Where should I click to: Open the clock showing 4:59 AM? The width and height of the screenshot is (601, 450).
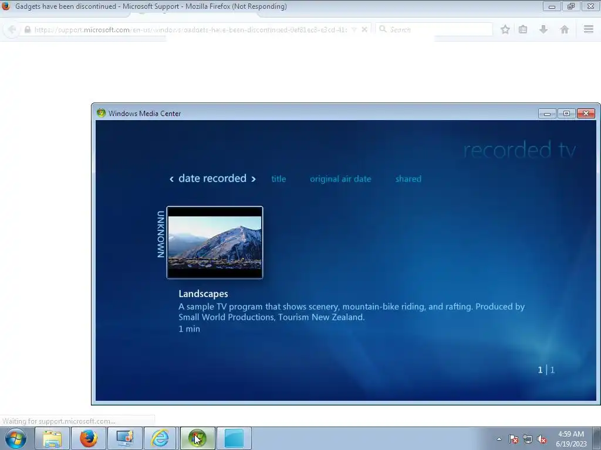point(571,439)
